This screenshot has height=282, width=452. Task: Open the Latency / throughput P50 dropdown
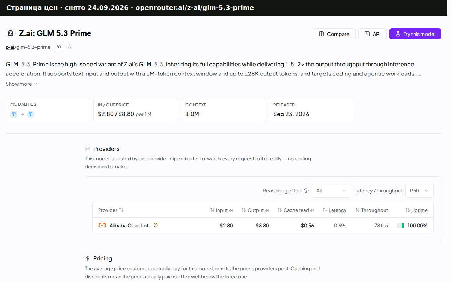[420, 191]
